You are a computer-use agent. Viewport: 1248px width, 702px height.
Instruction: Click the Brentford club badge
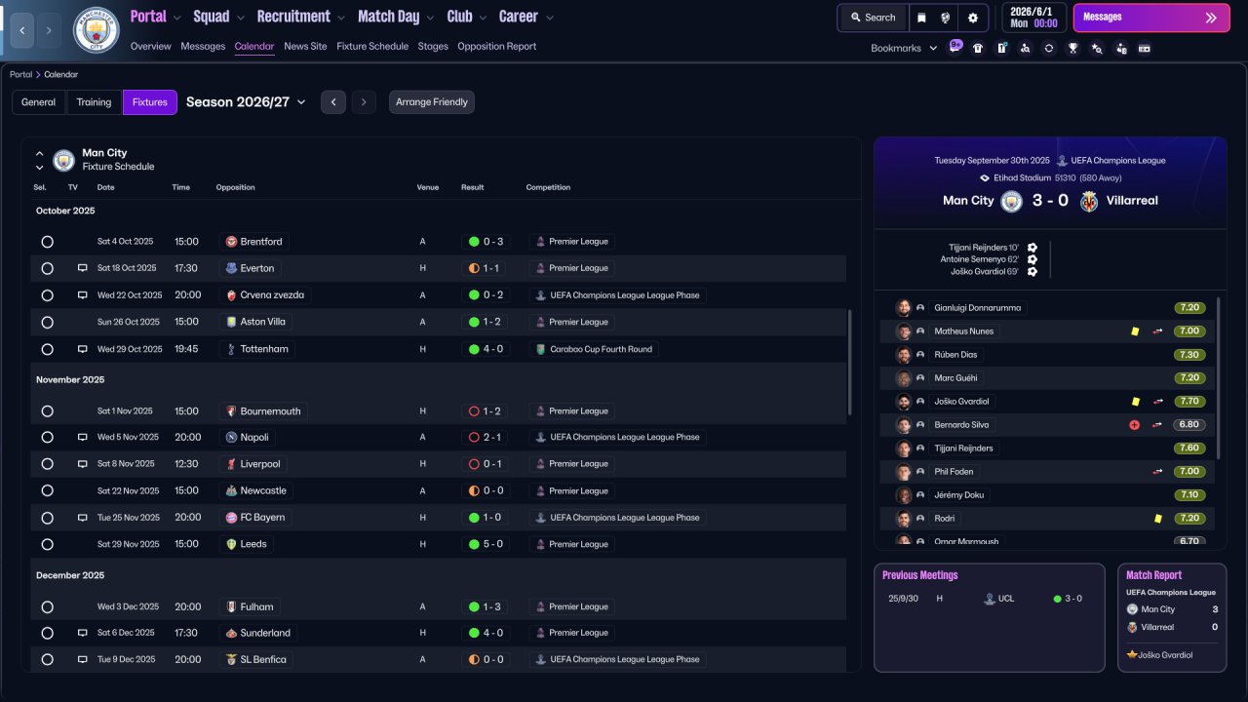click(x=231, y=242)
